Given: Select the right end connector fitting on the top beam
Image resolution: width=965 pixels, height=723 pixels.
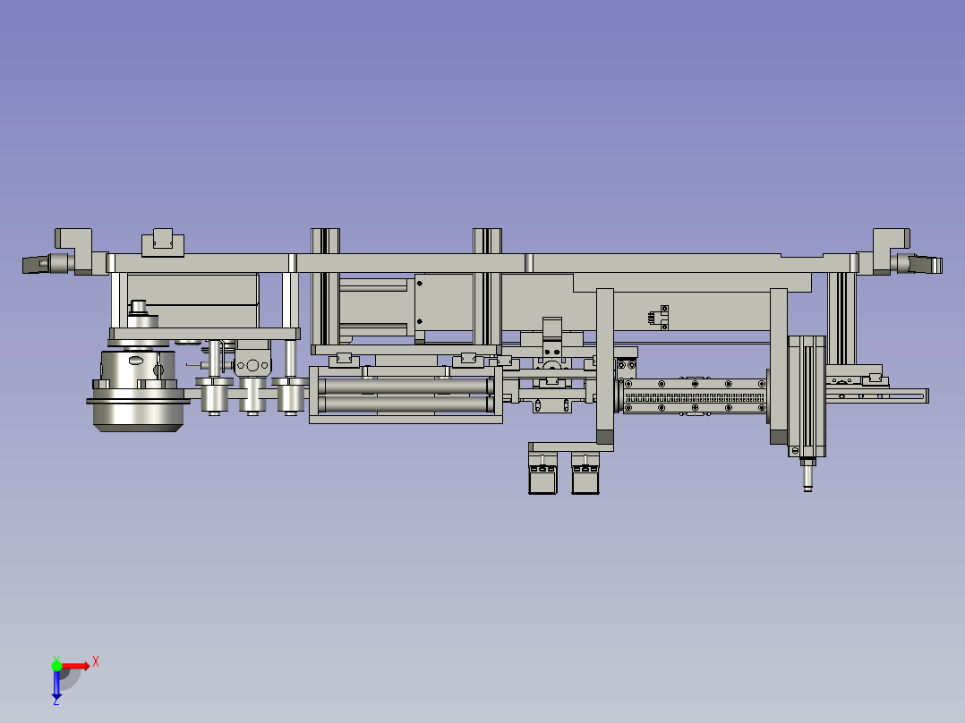Looking at the screenshot, I should [917, 263].
